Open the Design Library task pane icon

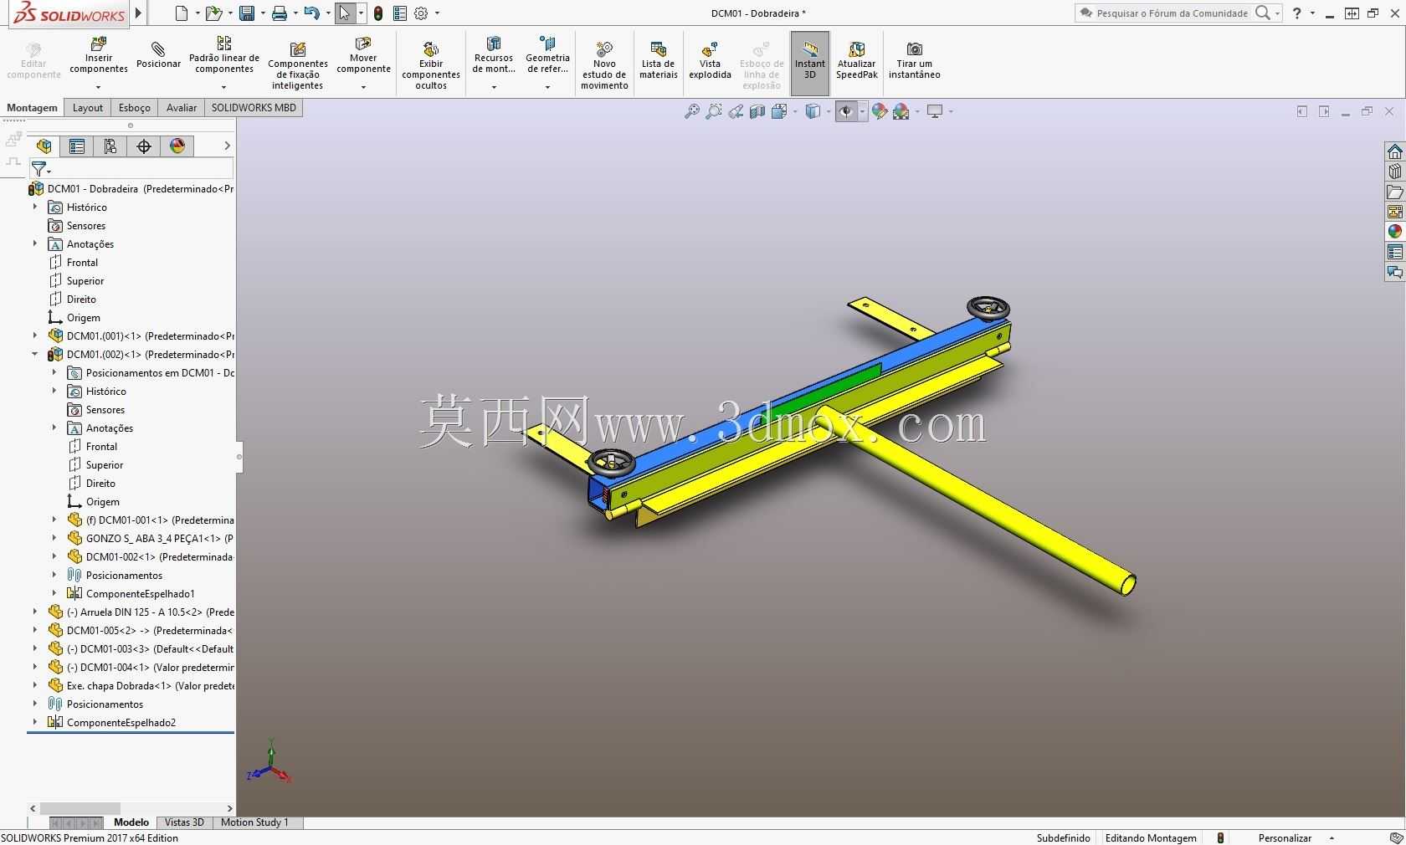click(1395, 172)
